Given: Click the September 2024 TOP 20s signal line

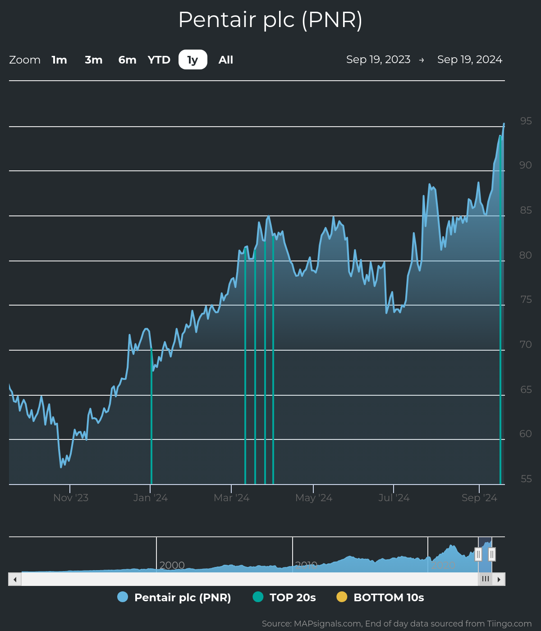Looking at the screenshot, I should (x=500, y=311).
